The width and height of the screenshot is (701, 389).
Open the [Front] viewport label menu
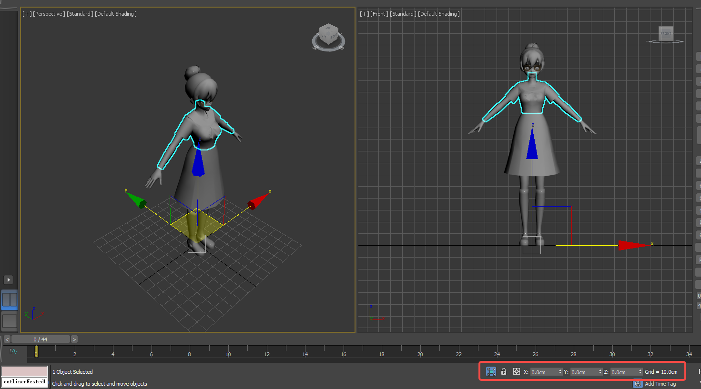[379, 14]
